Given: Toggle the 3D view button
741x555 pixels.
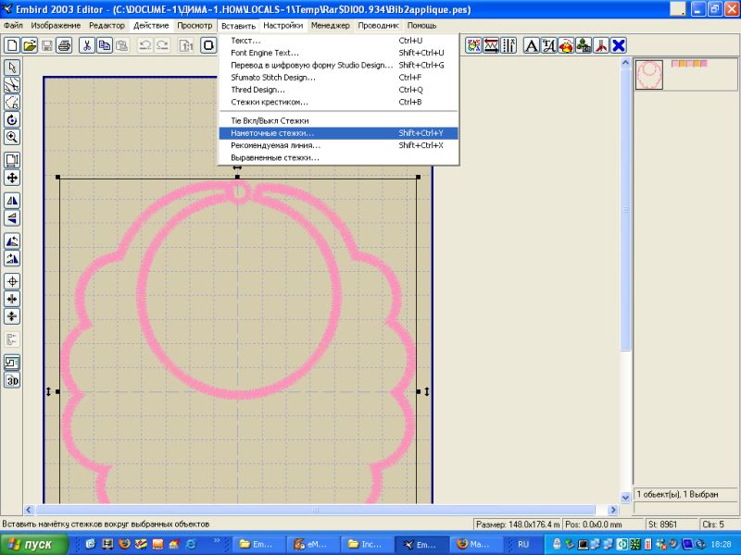Looking at the screenshot, I should click(12, 380).
